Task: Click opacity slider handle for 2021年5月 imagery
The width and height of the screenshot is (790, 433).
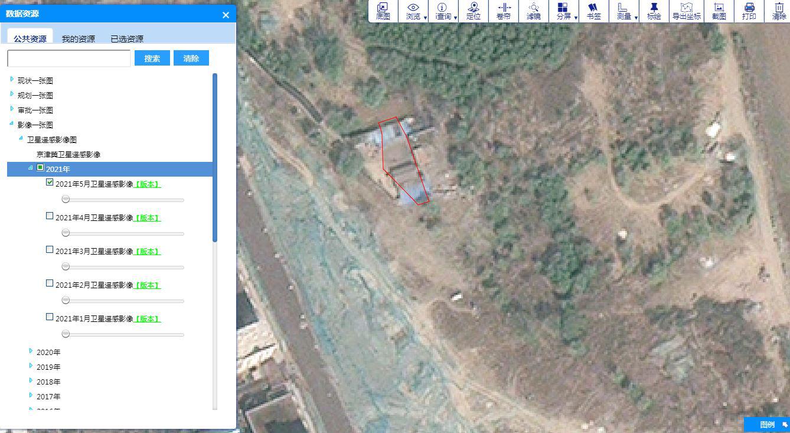Action: pyautogui.click(x=66, y=200)
